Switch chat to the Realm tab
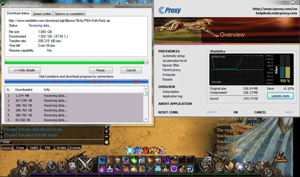This screenshot has width=300, height=177. (61, 148)
